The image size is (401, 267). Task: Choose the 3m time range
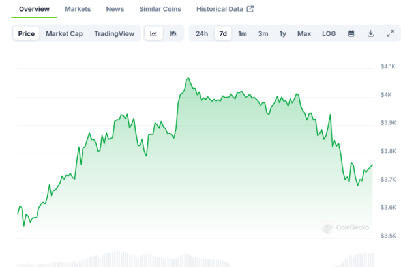point(263,33)
